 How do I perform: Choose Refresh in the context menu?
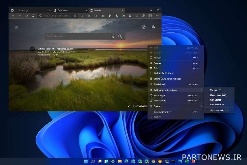point(176,58)
